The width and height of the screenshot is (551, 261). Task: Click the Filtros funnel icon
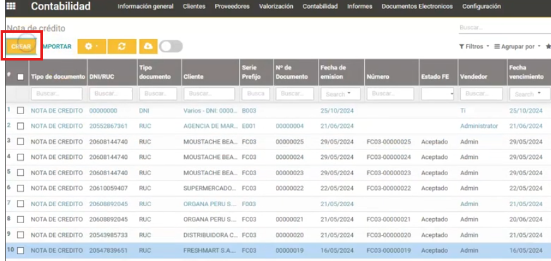tap(462, 47)
